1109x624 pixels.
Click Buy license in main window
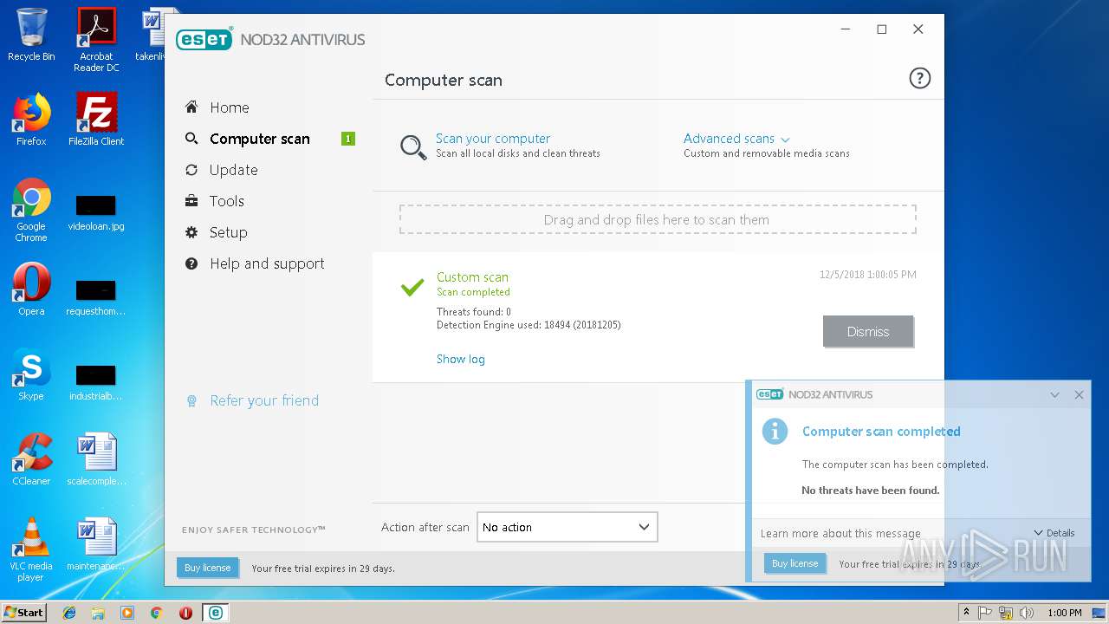[208, 568]
